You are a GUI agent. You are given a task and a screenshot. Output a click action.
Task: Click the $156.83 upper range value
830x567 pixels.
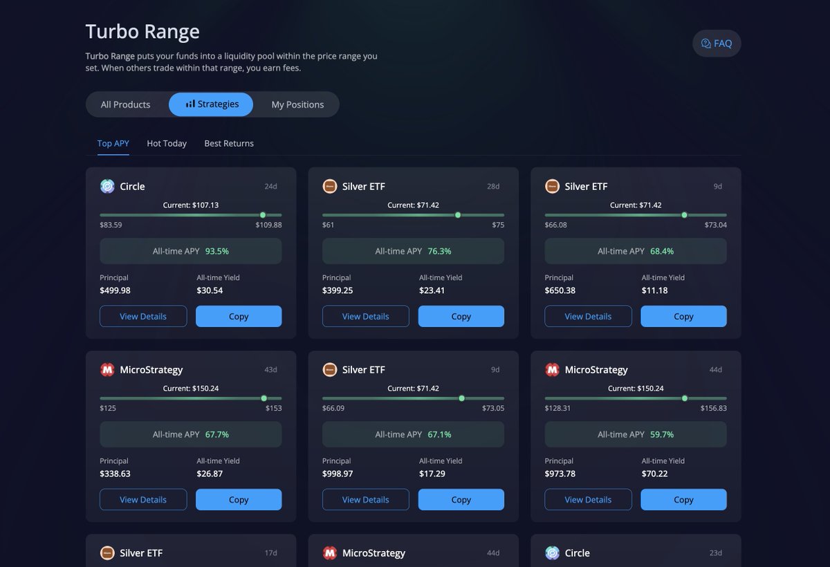[x=714, y=408]
